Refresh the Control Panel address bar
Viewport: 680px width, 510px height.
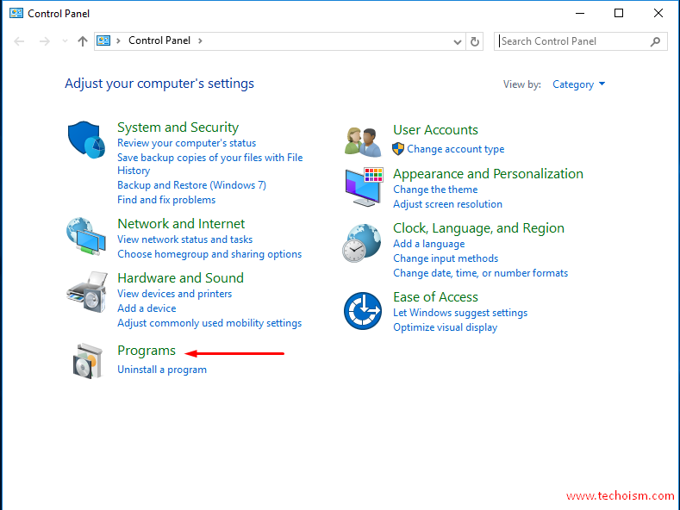[474, 41]
